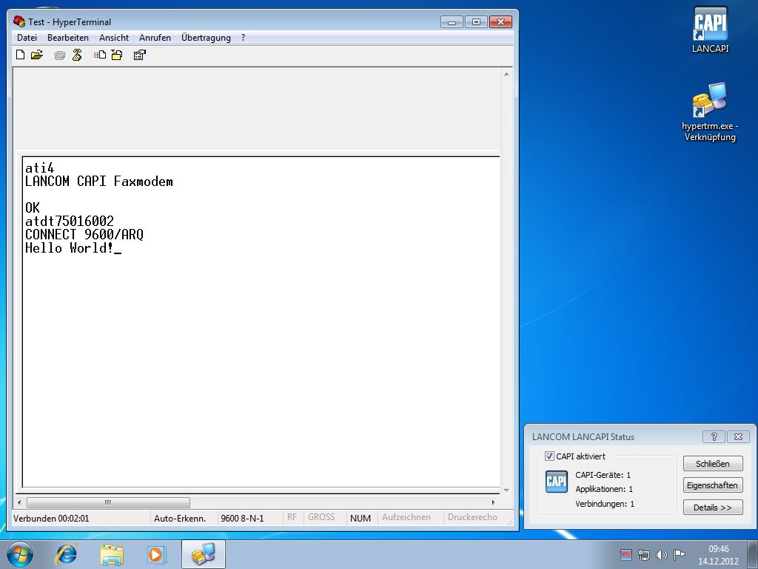Click vertical scrollbar up arrow
The height and width of the screenshot is (569, 758).
(x=506, y=74)
